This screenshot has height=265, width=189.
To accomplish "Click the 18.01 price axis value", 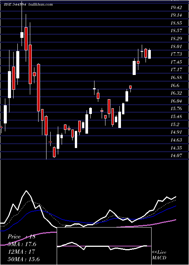I will tap(176, 47).
